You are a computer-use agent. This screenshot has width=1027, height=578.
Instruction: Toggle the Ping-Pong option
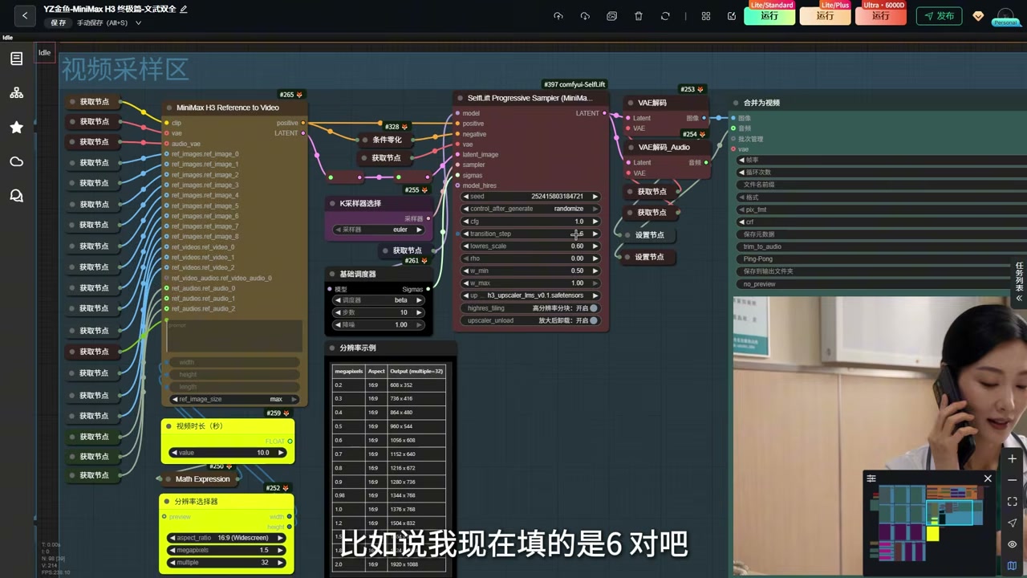879,258
